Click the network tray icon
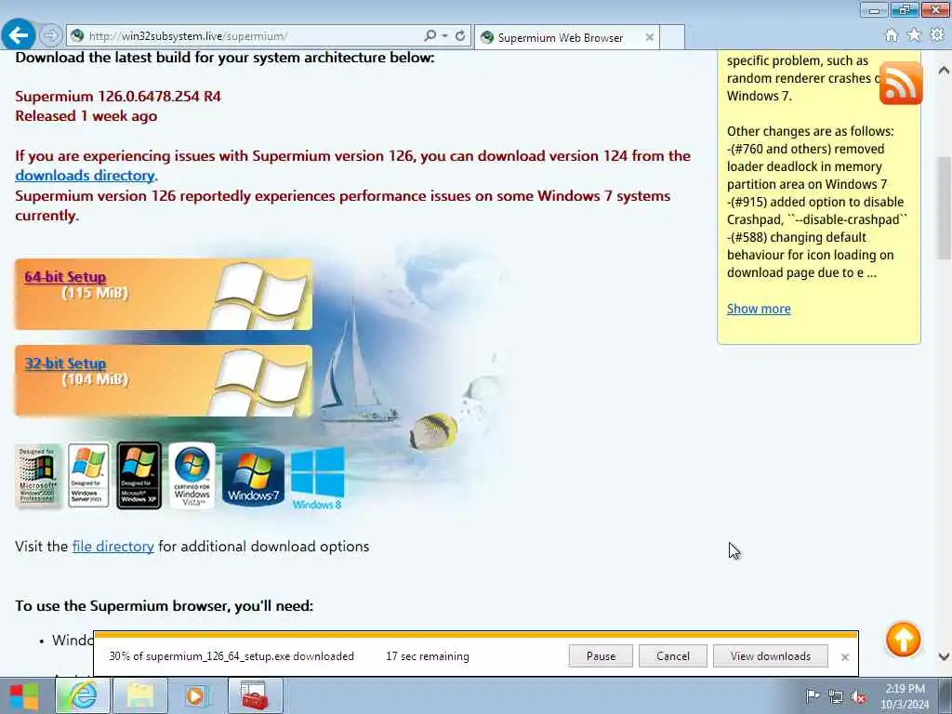952x714 pixels. 836,697
